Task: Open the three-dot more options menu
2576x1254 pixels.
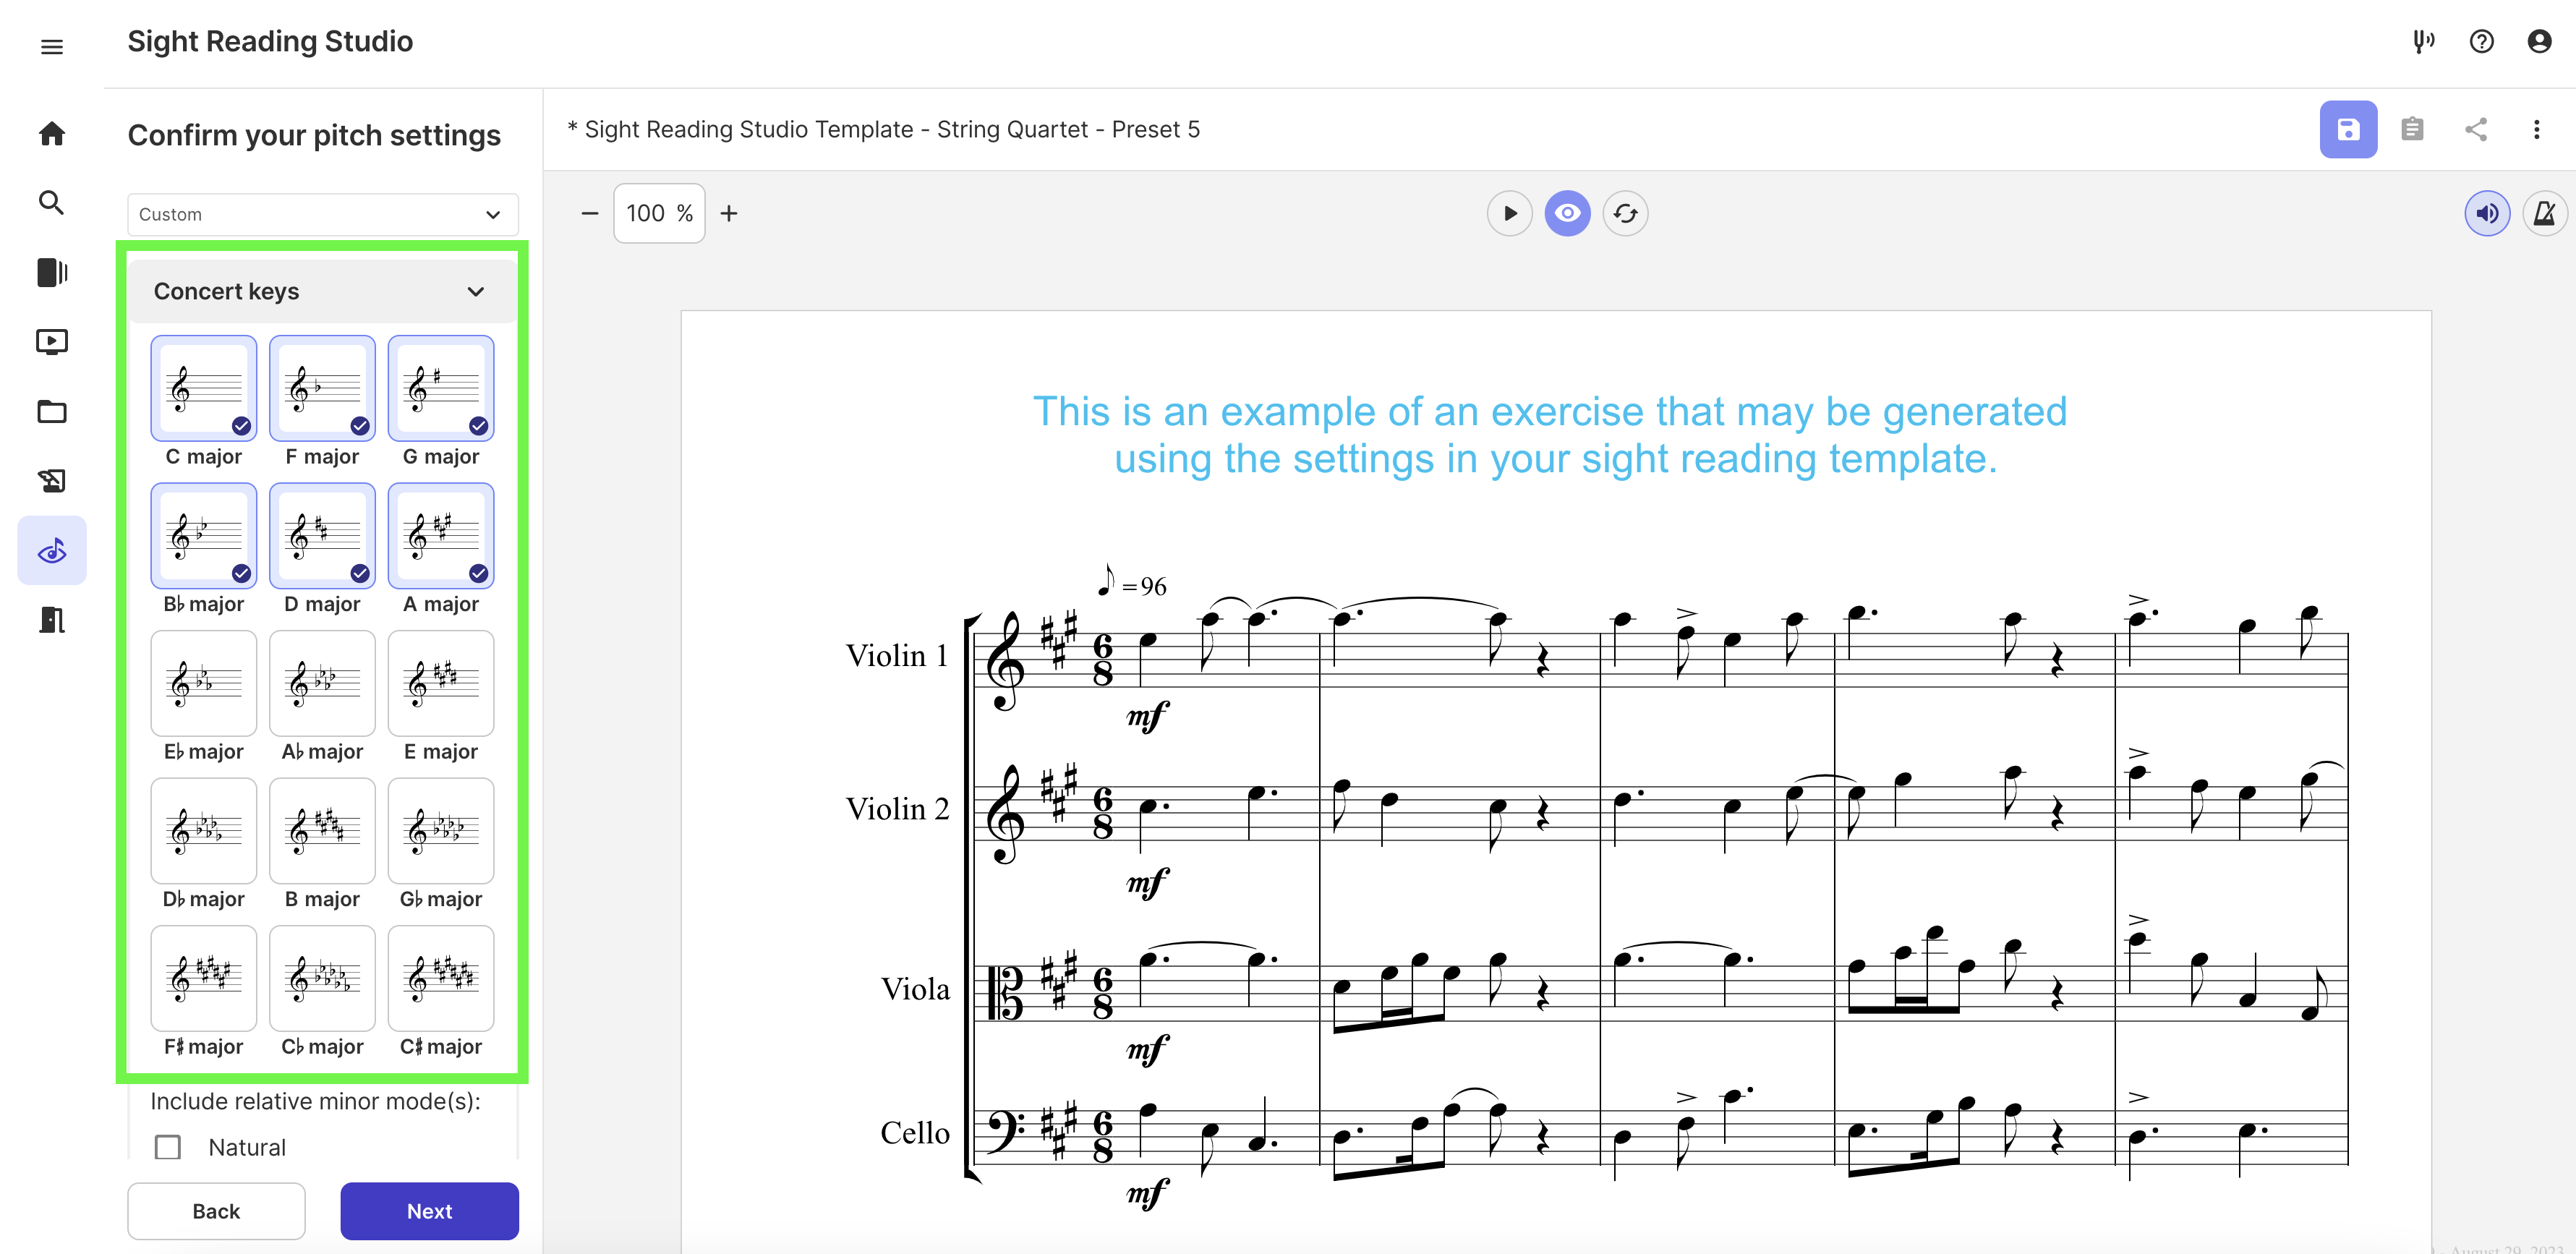Action: click(x=2536, y=129)
